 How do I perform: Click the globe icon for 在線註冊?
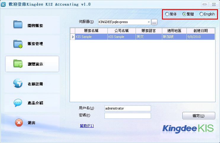[18, 83]
